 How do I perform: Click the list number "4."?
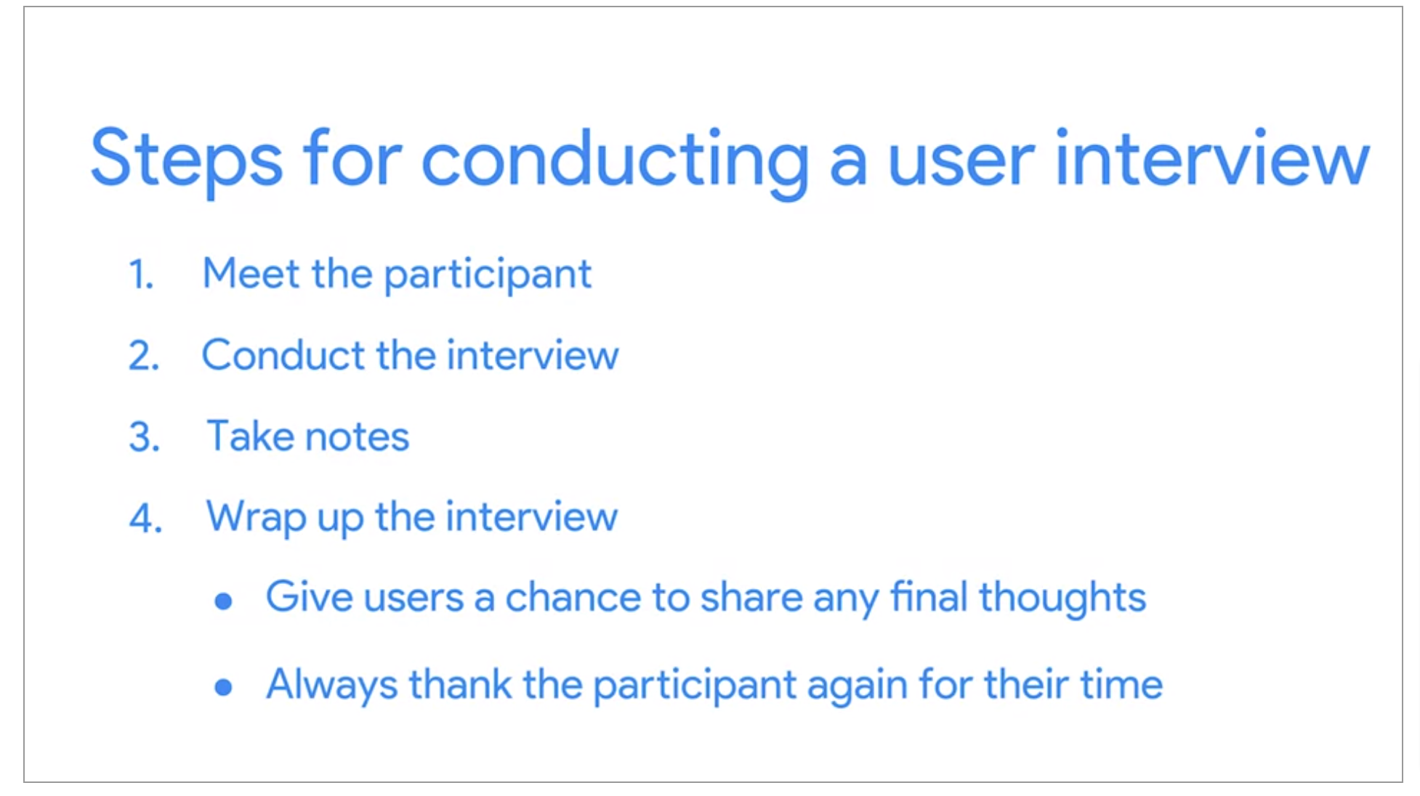[145, 519]
